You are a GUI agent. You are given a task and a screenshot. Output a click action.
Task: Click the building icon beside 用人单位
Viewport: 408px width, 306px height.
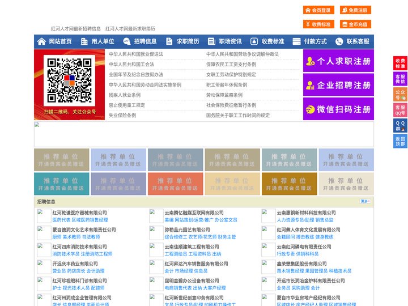[84, 41]
